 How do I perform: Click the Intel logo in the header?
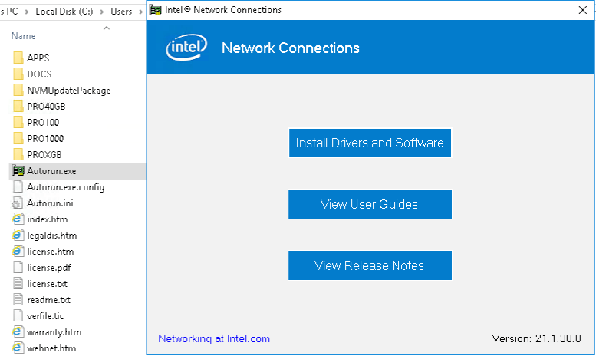(186, 48)
